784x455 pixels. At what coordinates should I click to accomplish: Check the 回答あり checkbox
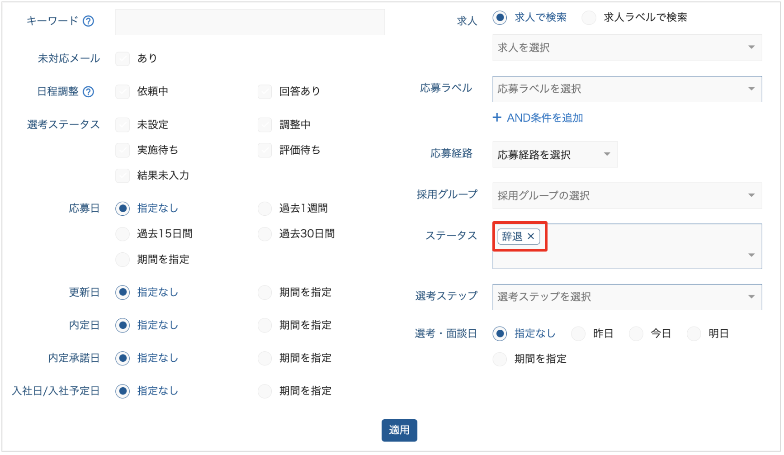264,92
